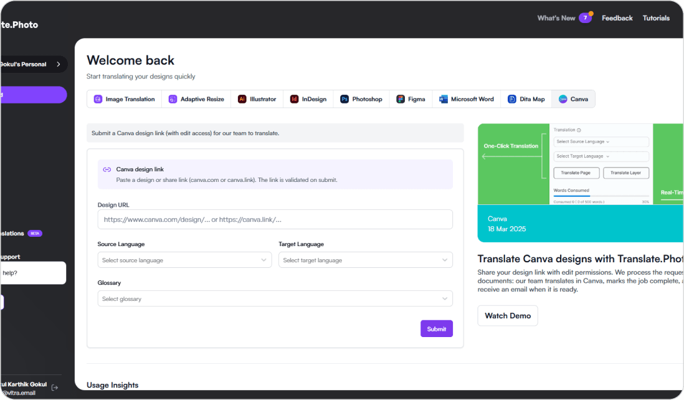Open the InDesign tab
Image resolution: width=684 pixels, height=400 pixels.
click(x=308, y=99)
